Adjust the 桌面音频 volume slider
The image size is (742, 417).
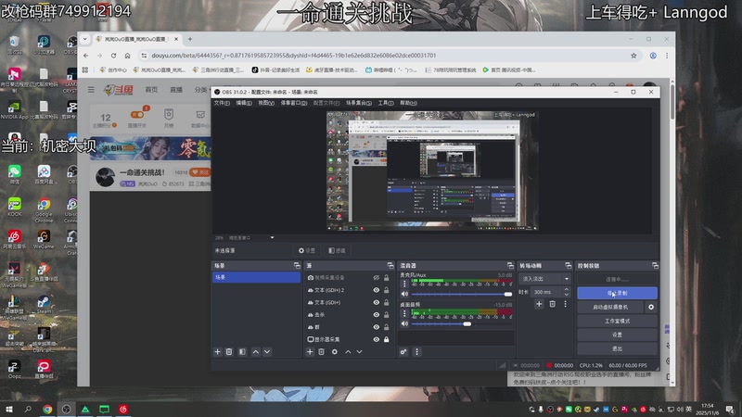point(462,323)
